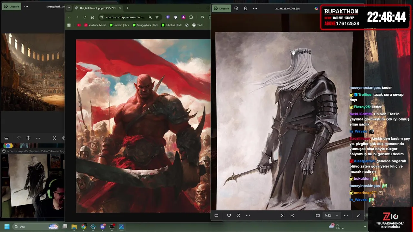Open bottom-left more menu in right Photos window
The image size is (413, 232).
pyautogui.click(x=248, y=216)
